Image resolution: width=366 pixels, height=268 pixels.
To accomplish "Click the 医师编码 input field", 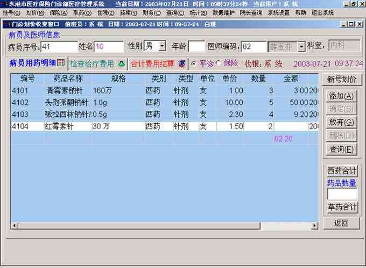I will point(254,47).
